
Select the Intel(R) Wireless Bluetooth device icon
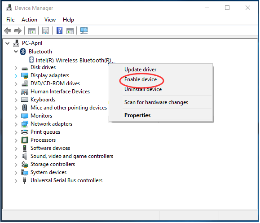pos(31,60)
